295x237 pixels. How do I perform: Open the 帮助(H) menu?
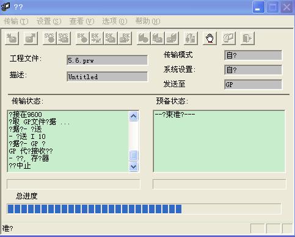(148, 21)
